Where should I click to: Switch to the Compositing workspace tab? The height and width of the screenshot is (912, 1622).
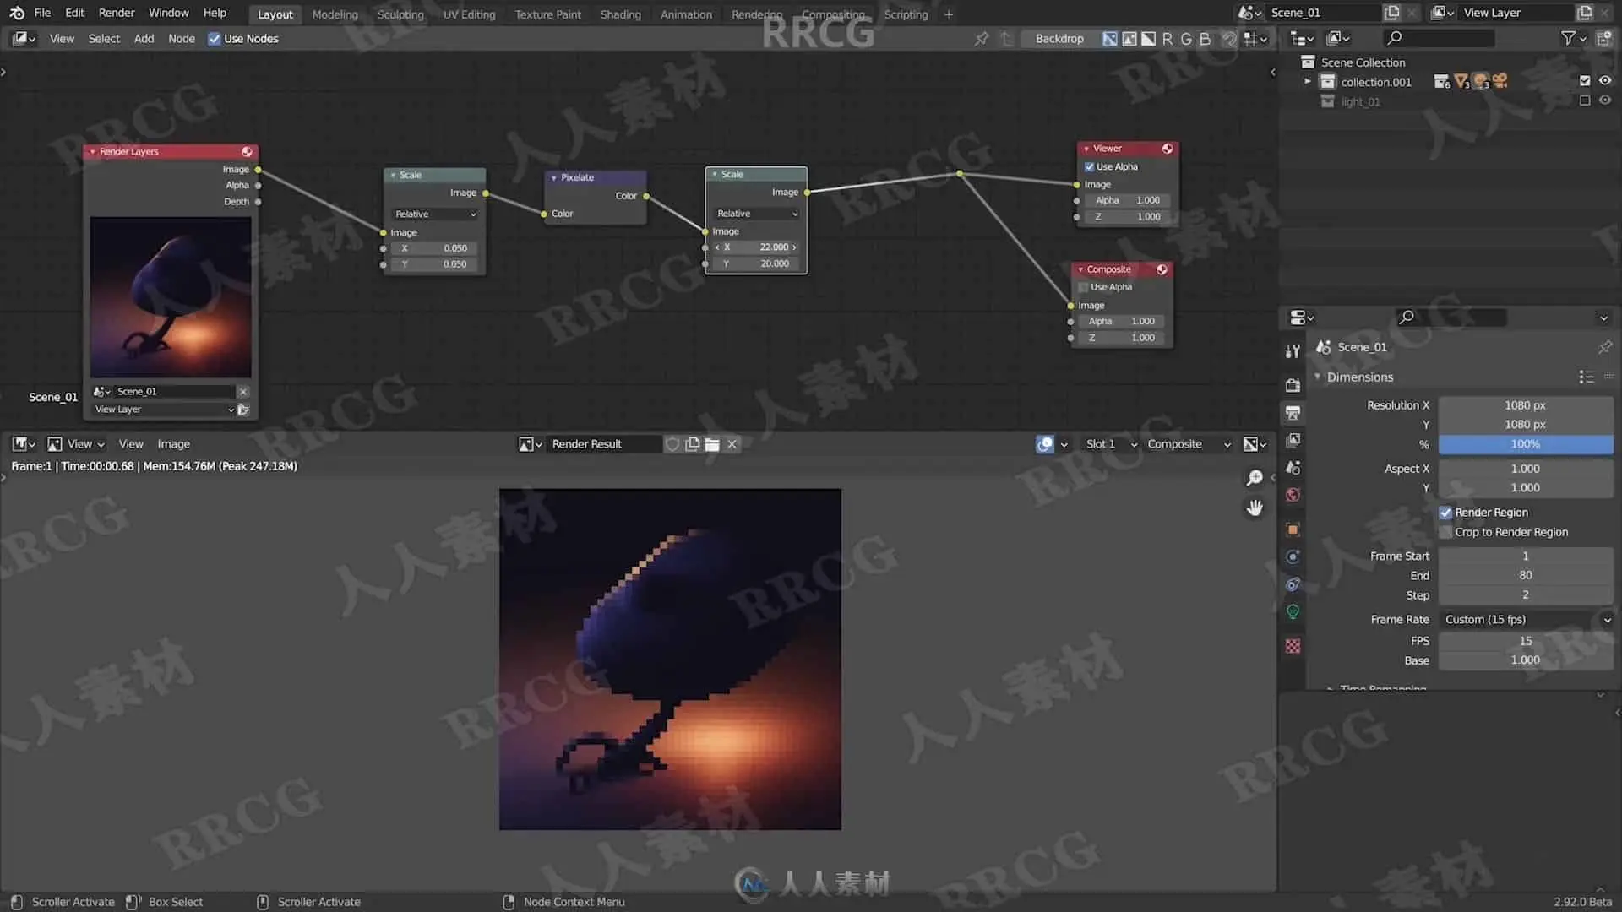click(832, 14)
